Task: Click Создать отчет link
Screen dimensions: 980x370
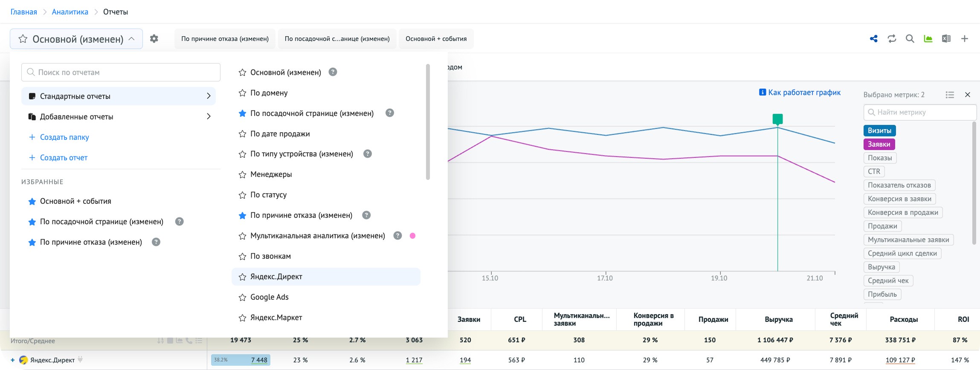Action: [64, 158]
